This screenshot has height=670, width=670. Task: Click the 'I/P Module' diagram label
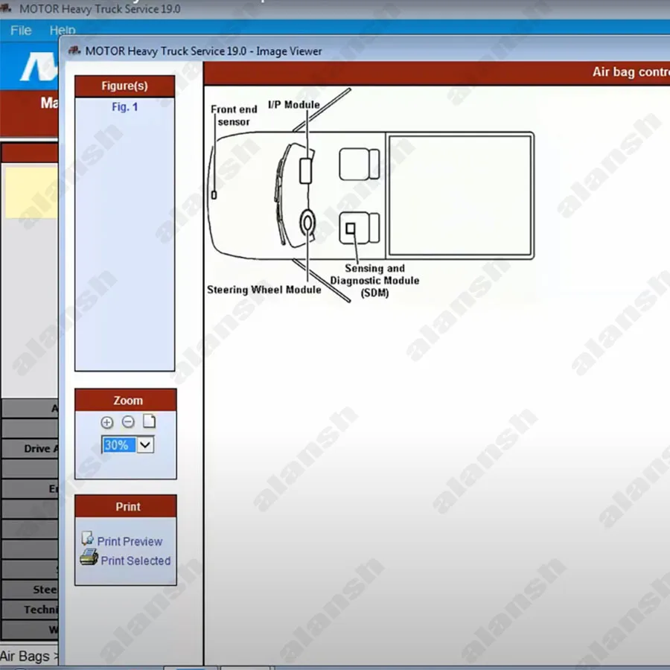[x=294, y=105]
